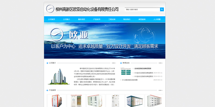Click the blue diamond icon beside 公司简介 heading
This screenshot has height=107, width=215.
[48, 63]
